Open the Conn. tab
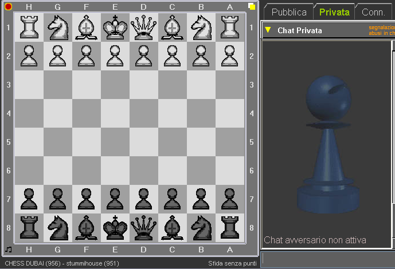 (373, 12)
